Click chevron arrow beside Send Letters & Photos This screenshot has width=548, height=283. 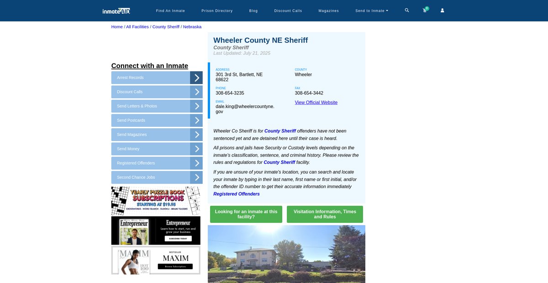coord(196,106)
